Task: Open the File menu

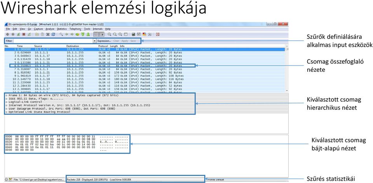Action: point(8,29)
